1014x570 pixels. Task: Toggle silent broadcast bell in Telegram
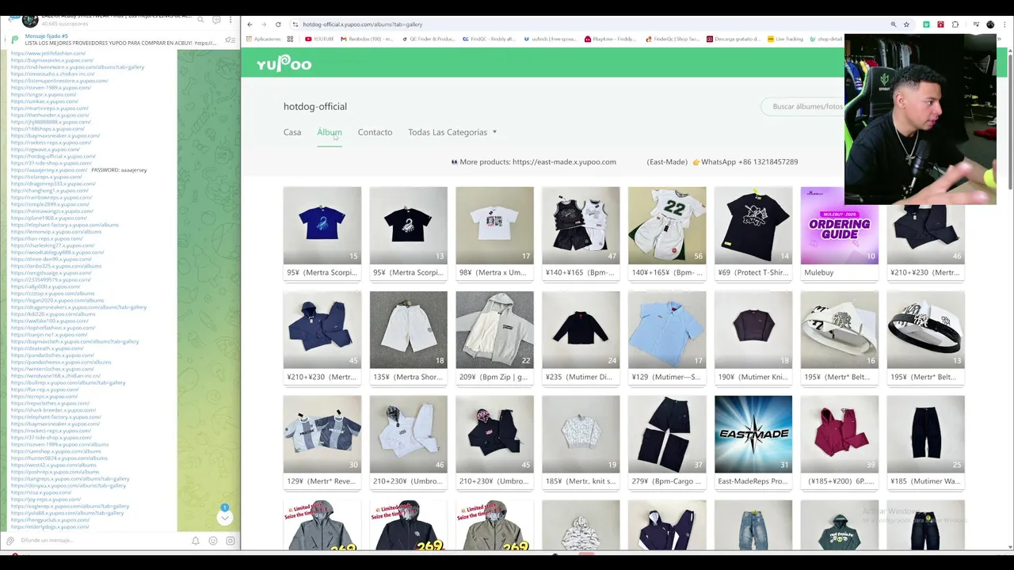click(x=196, y=541)
